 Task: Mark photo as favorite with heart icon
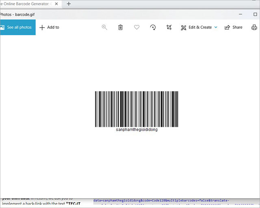coord(136,27)
